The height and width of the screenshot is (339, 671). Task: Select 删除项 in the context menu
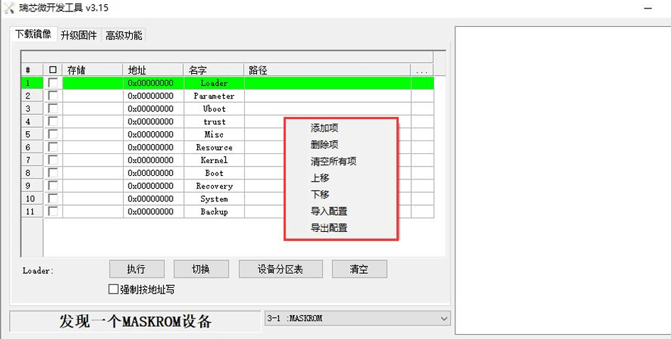(324, 145)
